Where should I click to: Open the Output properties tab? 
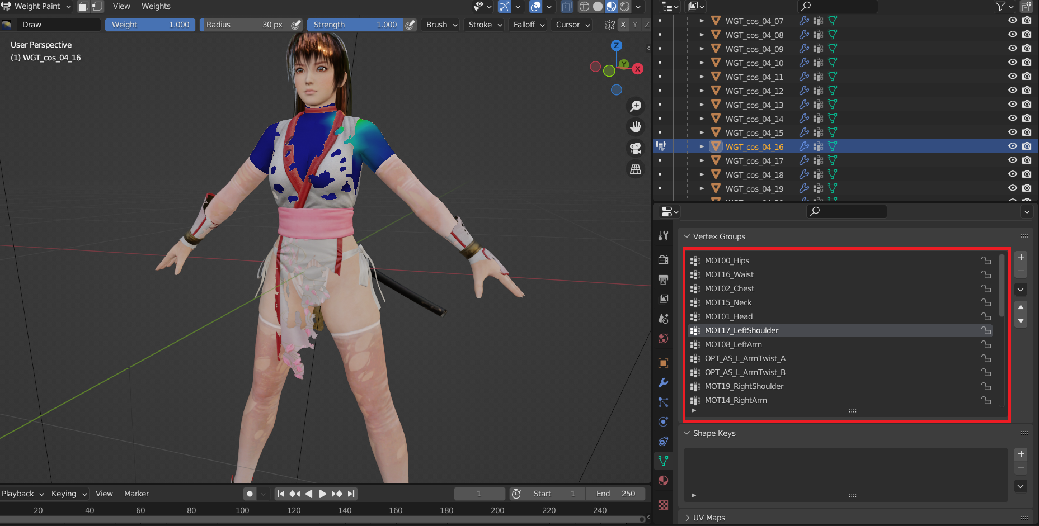(663, 279)
